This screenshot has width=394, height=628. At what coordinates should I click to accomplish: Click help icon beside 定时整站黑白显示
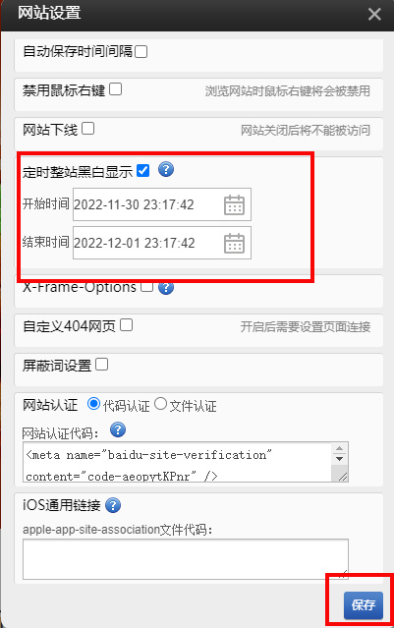(x=166, y=169)
